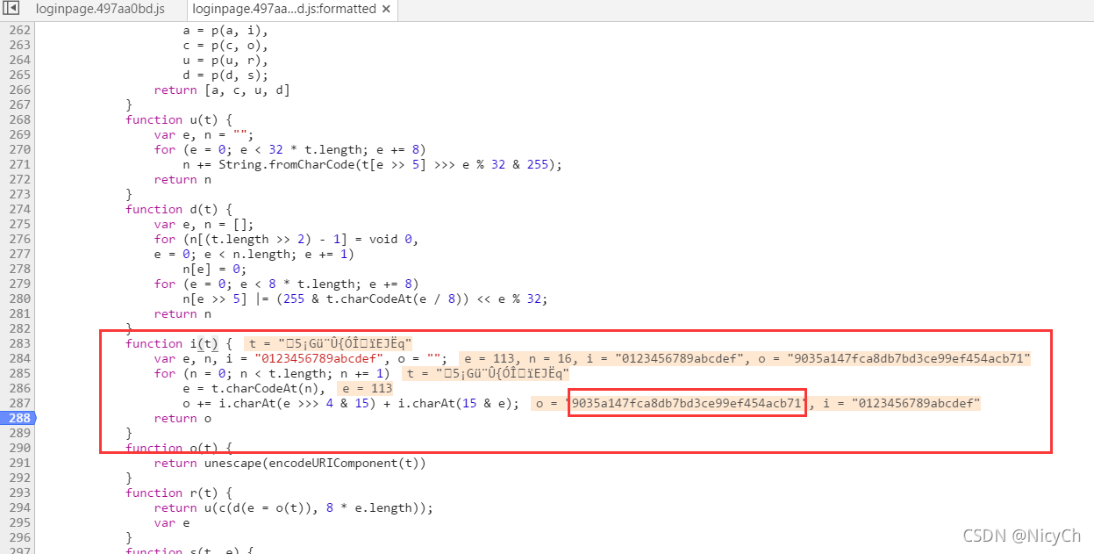Click the 'function i(t) {' declaration
1094x554 pixels.
coord(178,343)
